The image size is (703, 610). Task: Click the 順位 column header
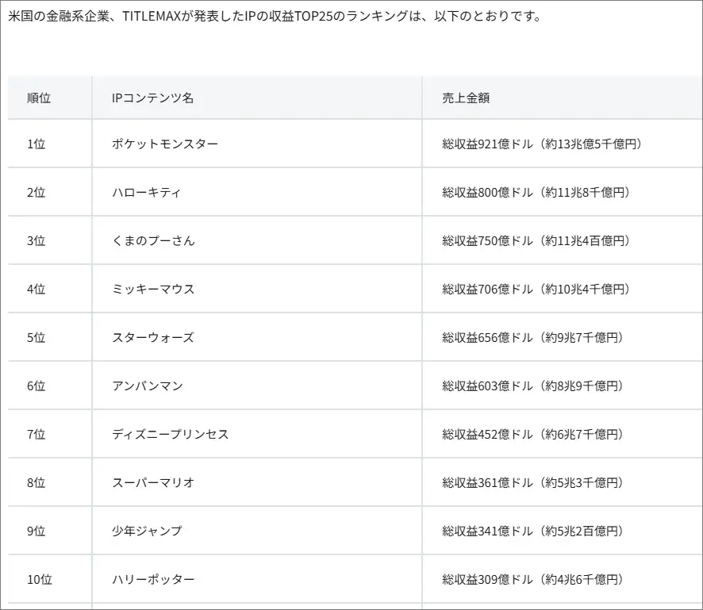[x=39, y=98]
